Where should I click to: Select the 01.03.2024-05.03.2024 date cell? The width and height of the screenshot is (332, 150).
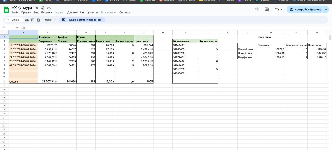(x=23, y=65)
